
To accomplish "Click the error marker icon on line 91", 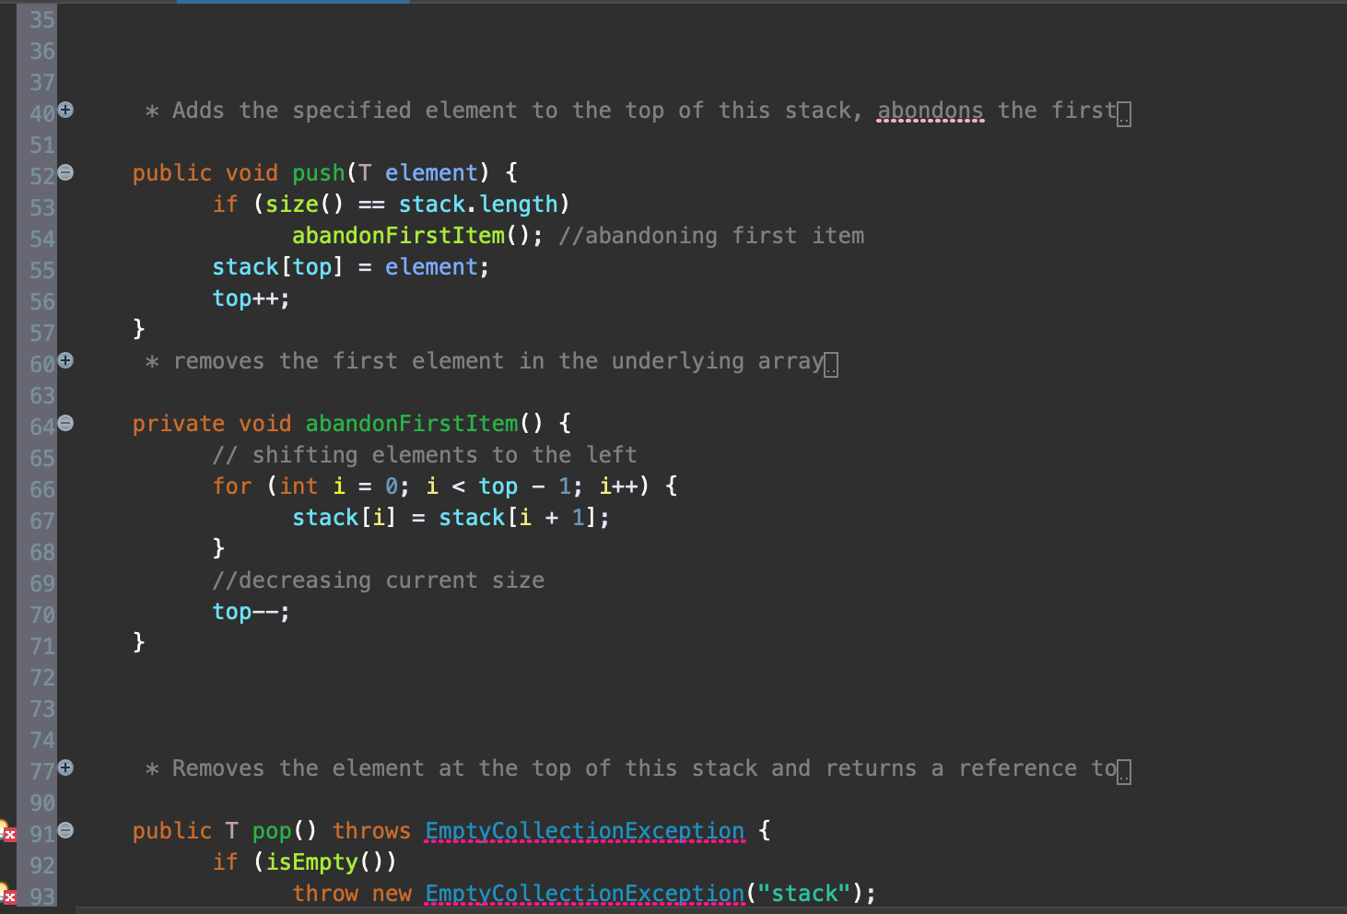I will (x=9, y=833).
